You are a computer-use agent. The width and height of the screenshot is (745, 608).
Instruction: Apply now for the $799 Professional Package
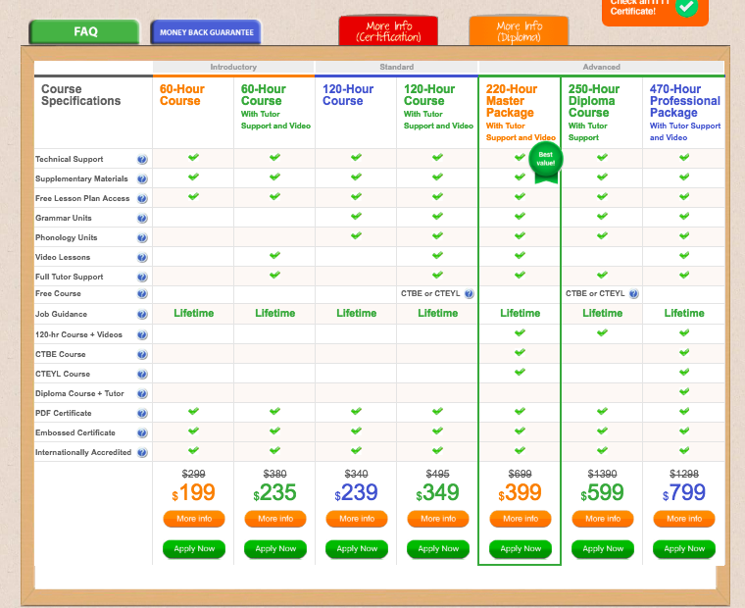click(683, 549)
